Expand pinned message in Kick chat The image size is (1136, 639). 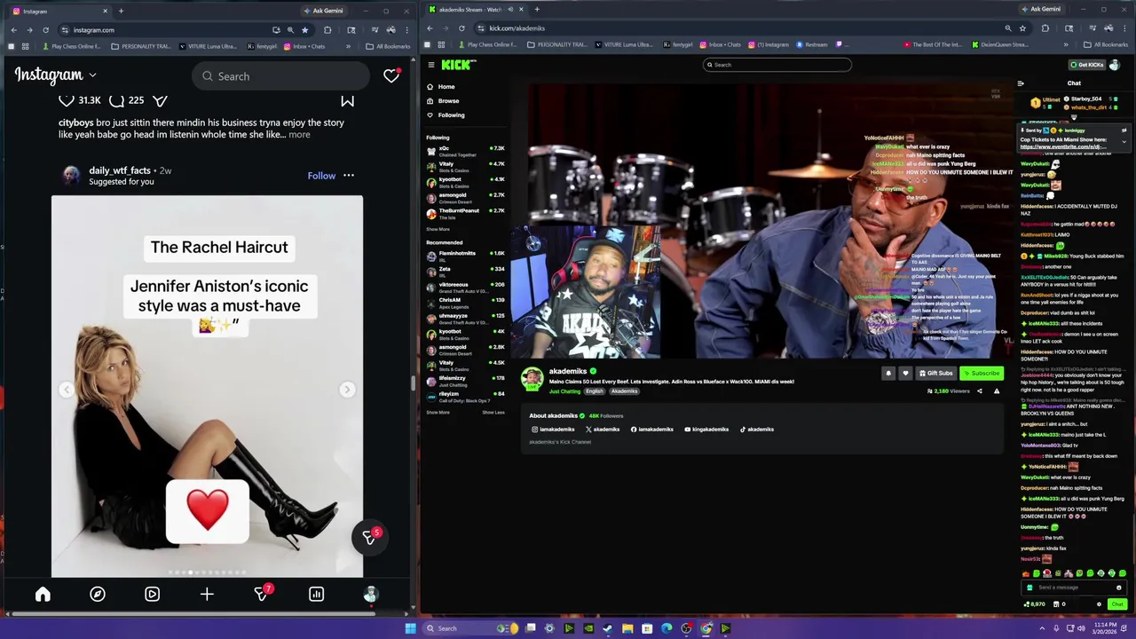[x=1124, y=141]
